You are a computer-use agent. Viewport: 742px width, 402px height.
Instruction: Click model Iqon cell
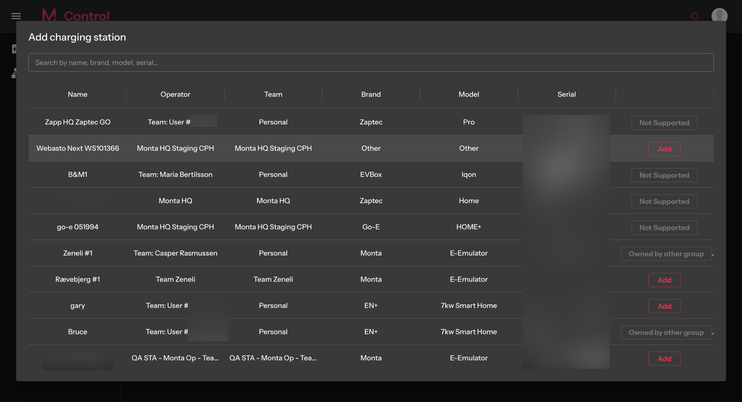(x=469, y=175)
